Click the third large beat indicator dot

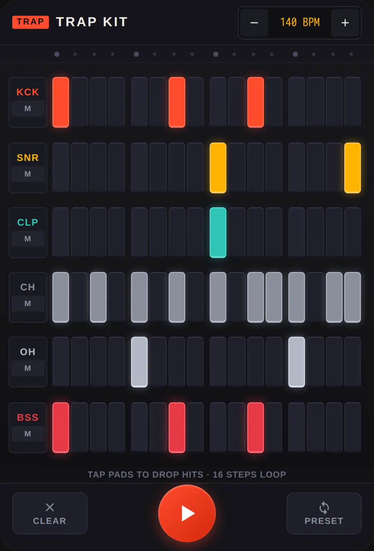[x=216, y=54]
